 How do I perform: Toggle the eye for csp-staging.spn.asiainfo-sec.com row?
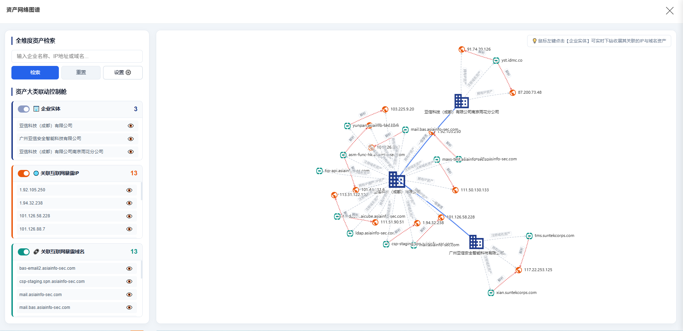point(129,281)
